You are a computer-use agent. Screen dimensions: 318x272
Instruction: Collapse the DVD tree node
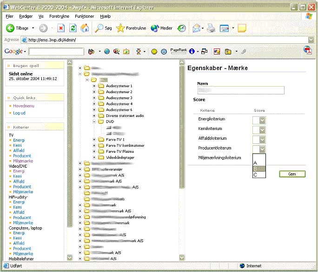tap(94, 122)
